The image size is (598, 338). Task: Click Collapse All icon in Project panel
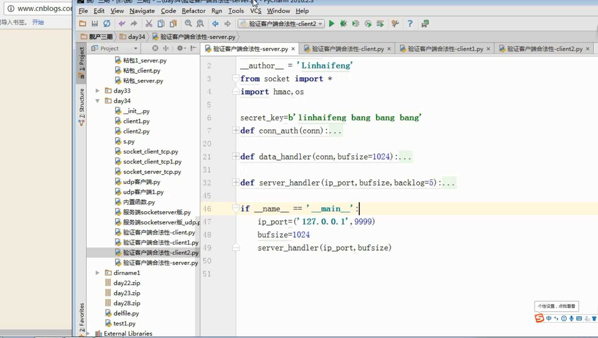pyautogui.click(x=166, y=48)
